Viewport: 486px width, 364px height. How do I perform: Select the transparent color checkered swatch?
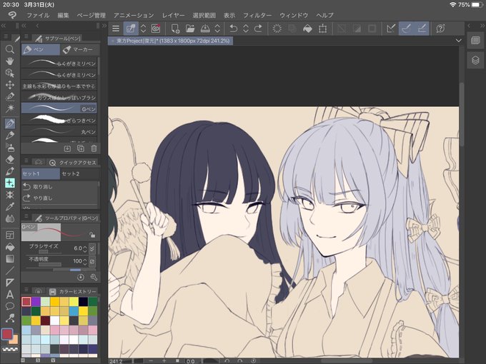point(10,349)
